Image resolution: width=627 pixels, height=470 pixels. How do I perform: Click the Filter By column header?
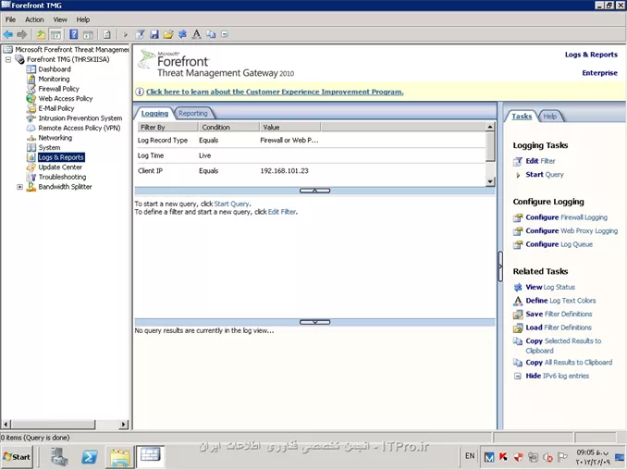pos(167,127)
